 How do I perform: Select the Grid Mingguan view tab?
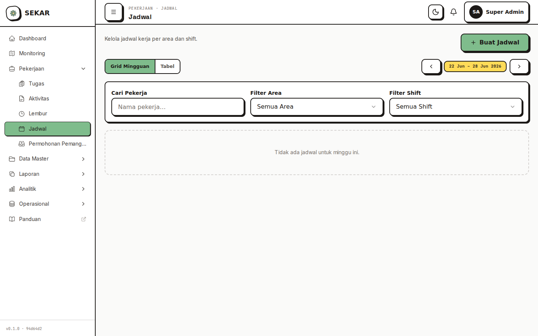(x=130, y=66)
